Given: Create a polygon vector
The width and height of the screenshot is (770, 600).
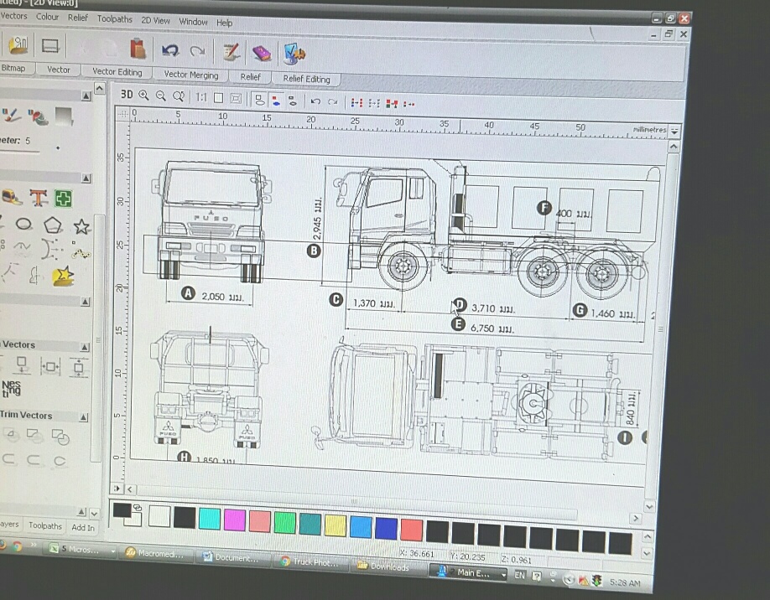Looking at the screenshot, I should point(52,225).
